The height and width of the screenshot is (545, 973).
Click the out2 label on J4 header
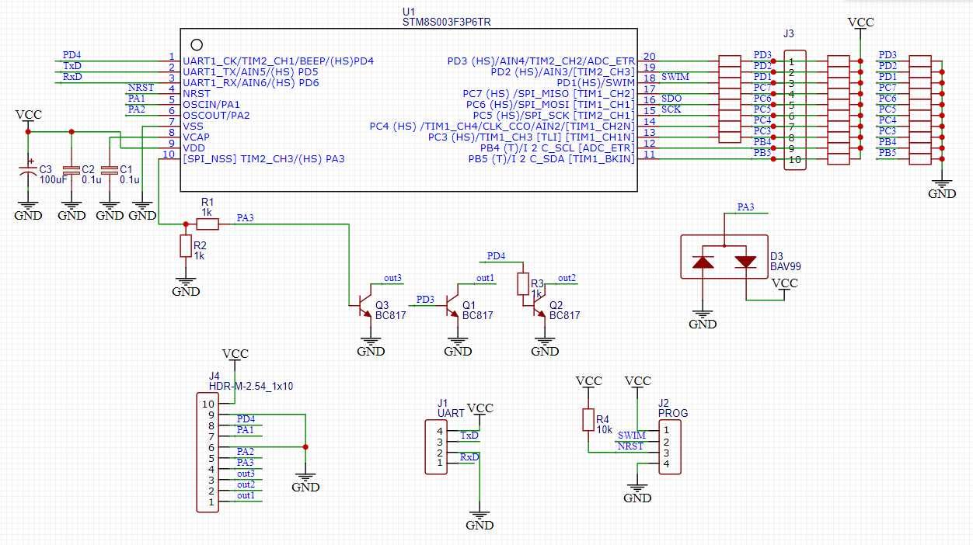click(x=246, y=484)
